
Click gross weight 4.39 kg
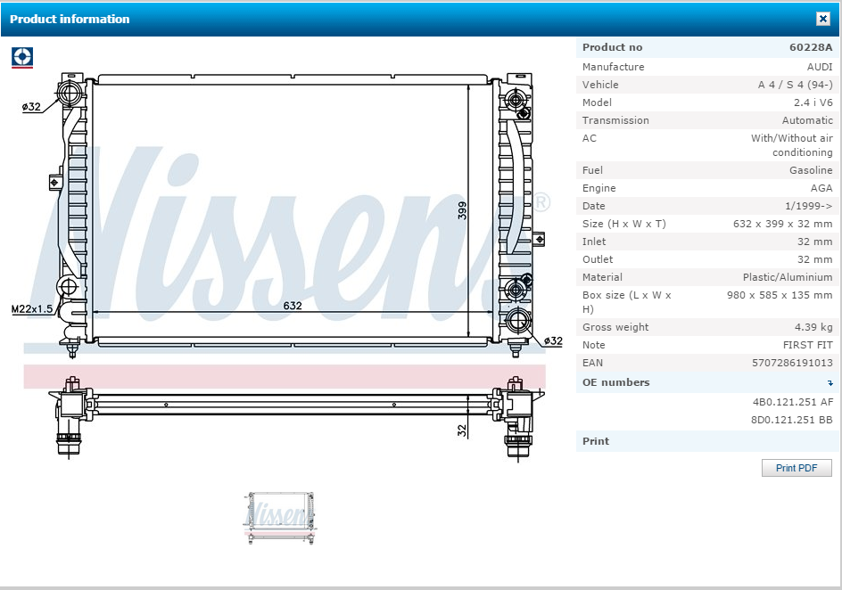[813, 327]
